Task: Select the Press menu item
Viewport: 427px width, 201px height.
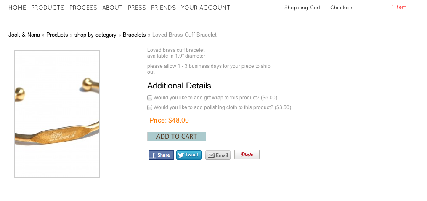Action: coord(137,8)
